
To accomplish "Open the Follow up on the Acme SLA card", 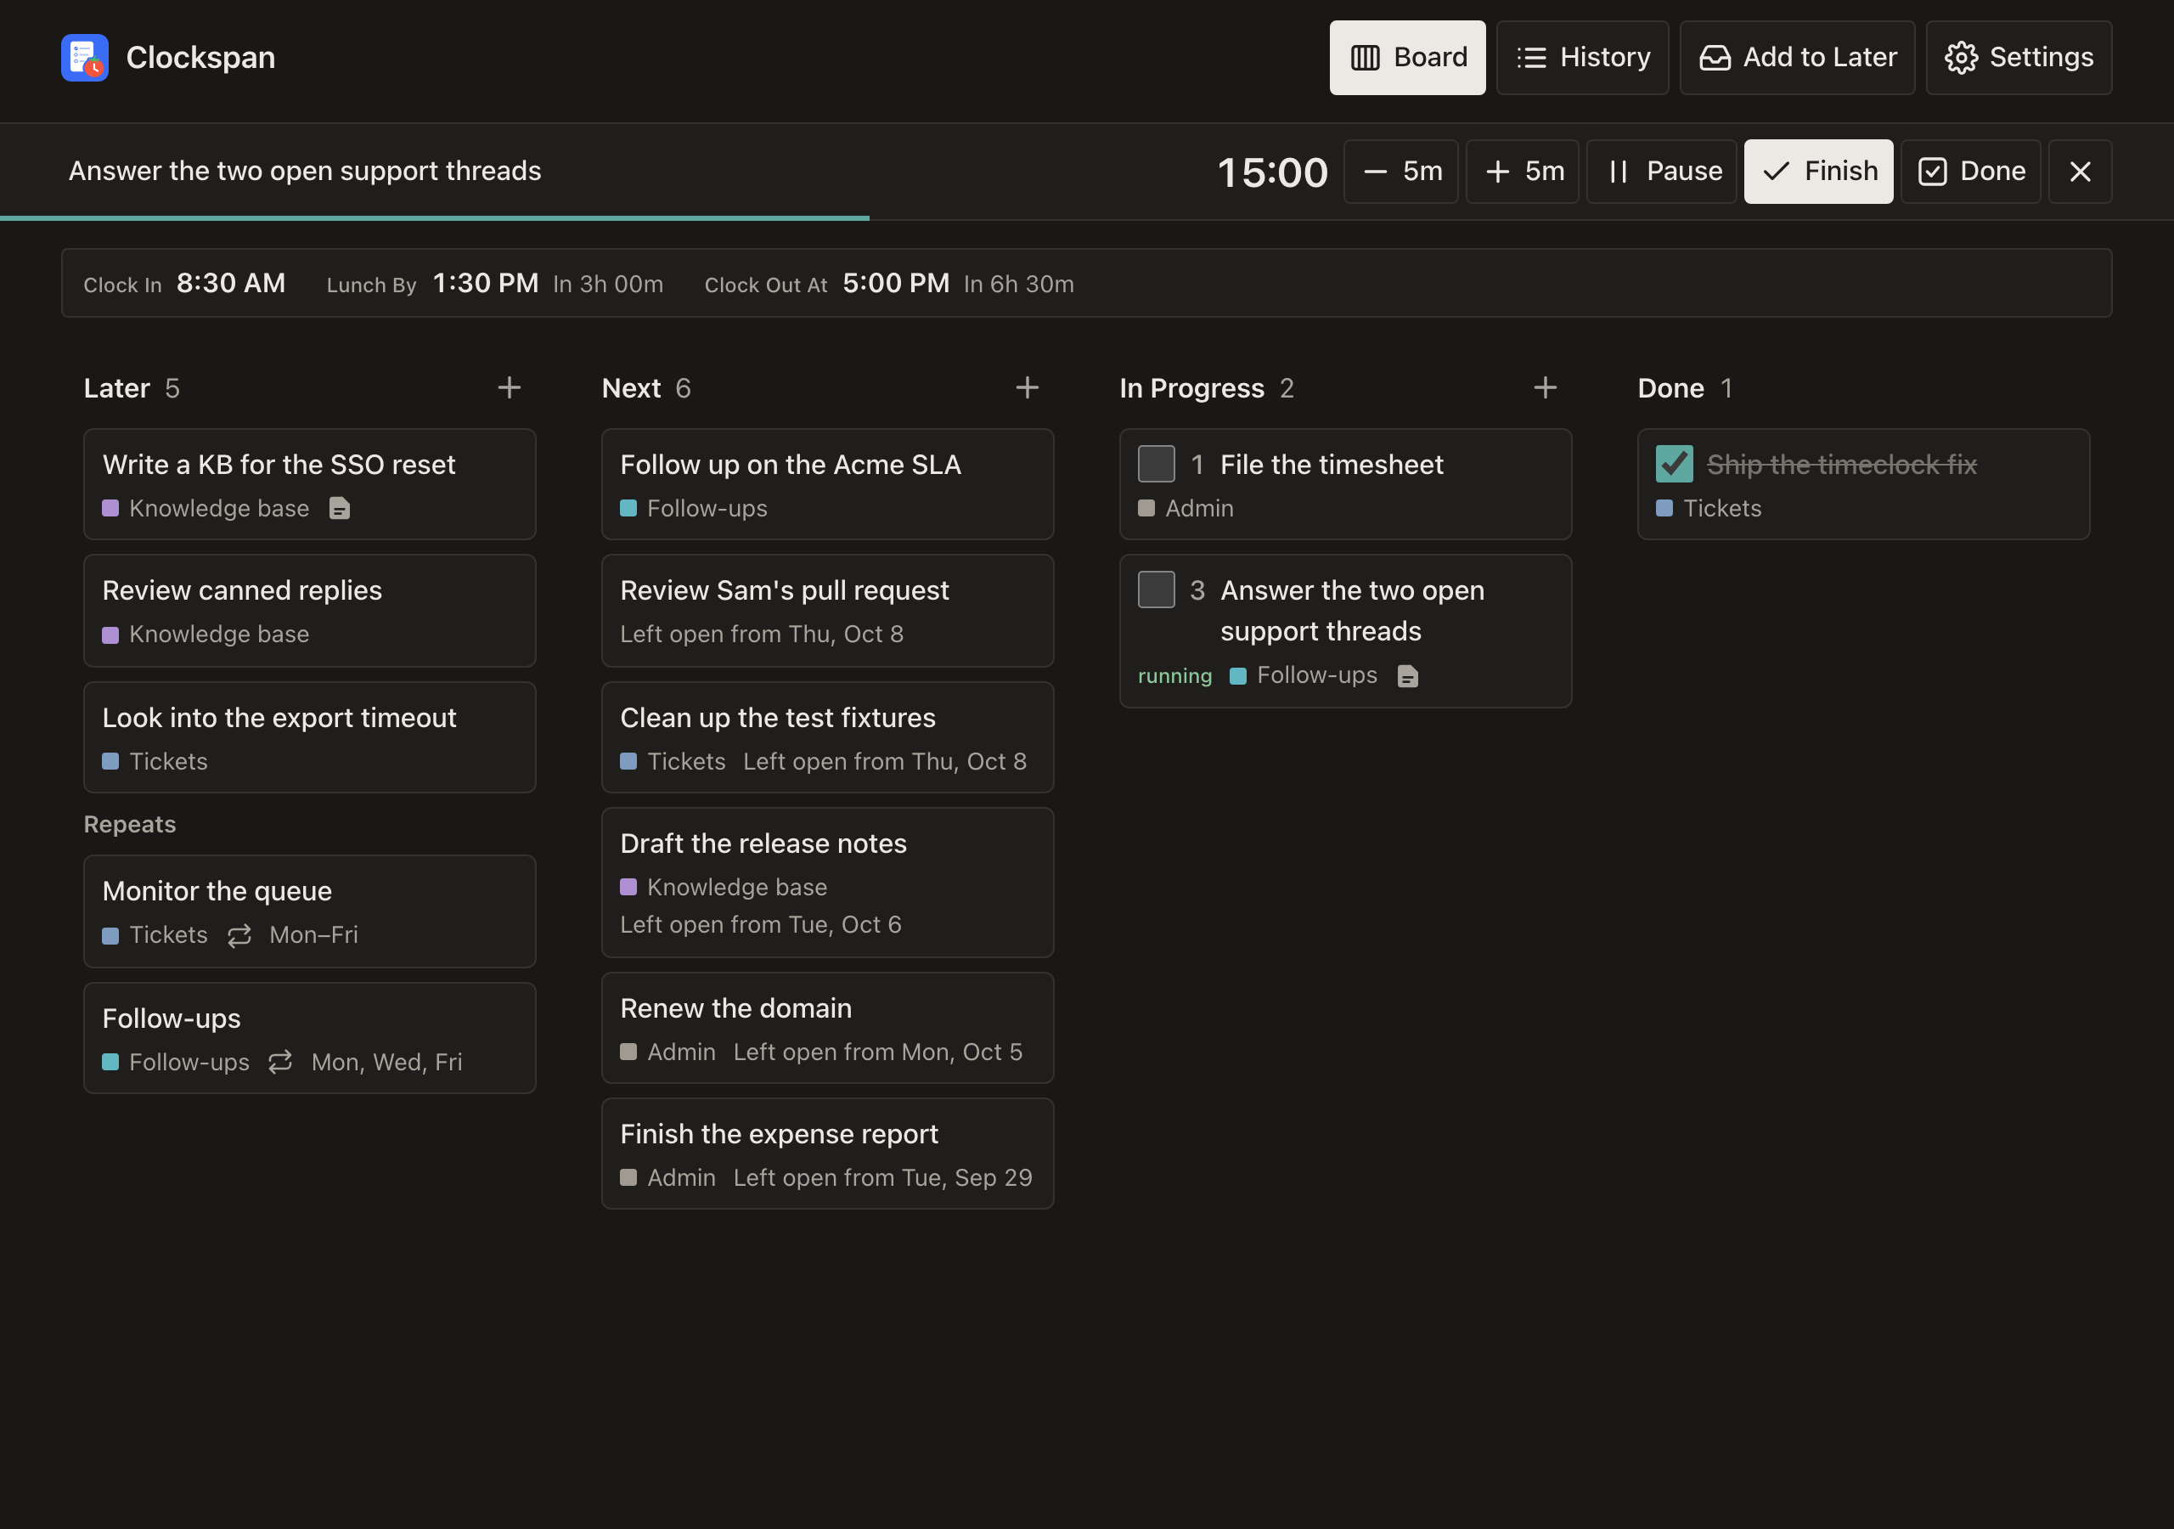I will [827, 484].
